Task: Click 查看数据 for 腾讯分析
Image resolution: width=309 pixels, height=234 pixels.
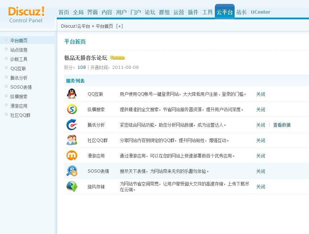Action: (x=282, y=125)
